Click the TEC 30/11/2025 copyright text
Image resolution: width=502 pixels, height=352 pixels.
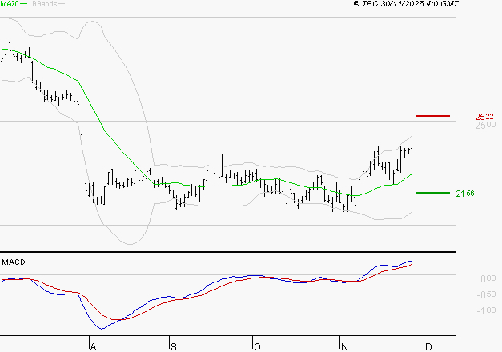point(406,4)
